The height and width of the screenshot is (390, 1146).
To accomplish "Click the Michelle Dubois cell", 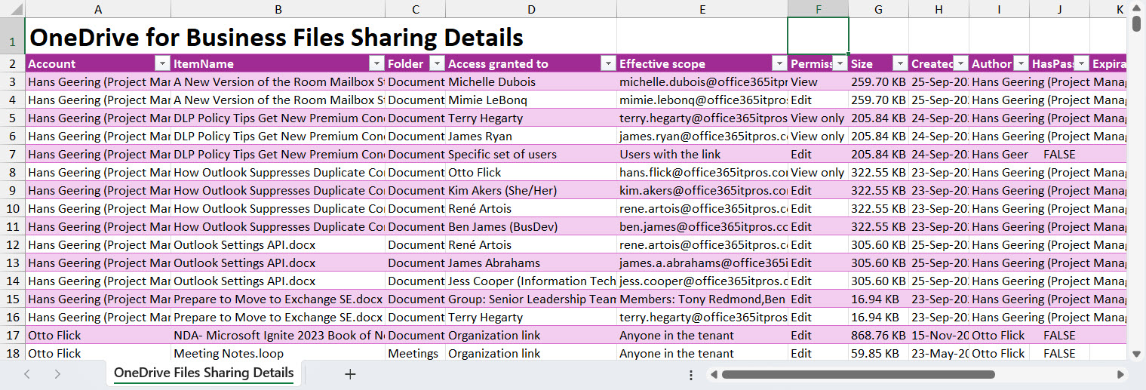I will [x=531, y=81].
